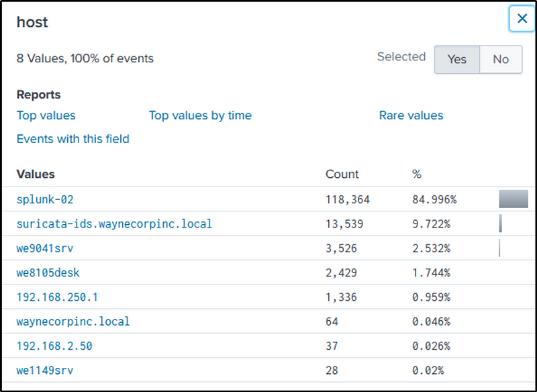Pick the 192.168.2.50 host value
The image size is (537, 392).
point(54,346)
